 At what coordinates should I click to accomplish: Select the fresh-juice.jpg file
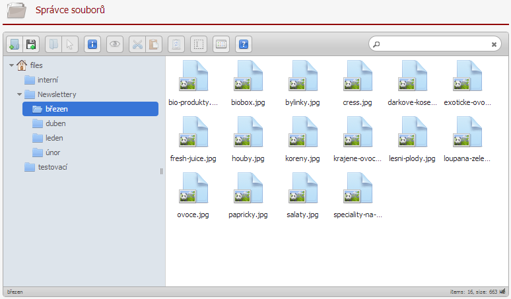pyautogui.click(x=193, y=139)
